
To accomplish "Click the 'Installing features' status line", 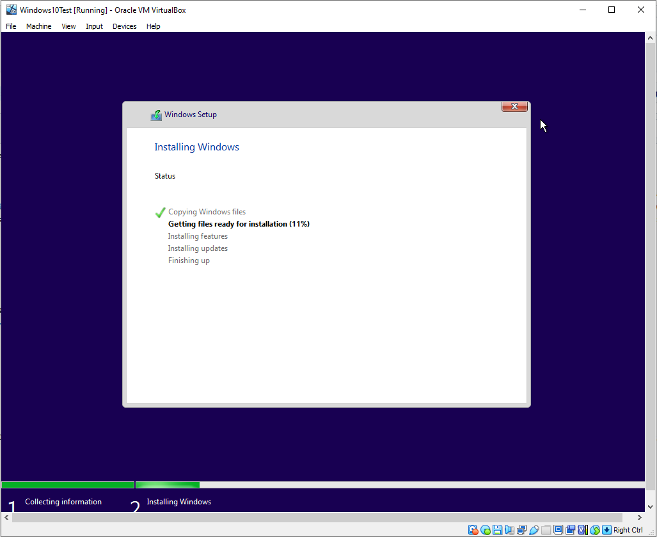I will [198, 236].
